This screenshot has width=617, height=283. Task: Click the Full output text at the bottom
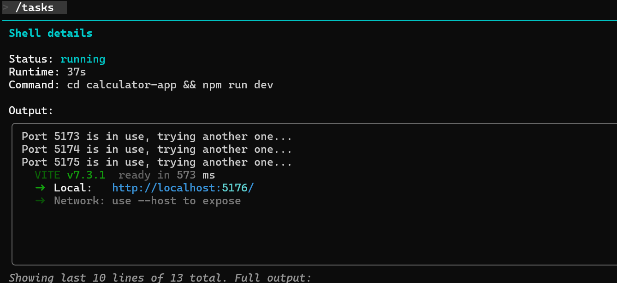click(273, 278)
